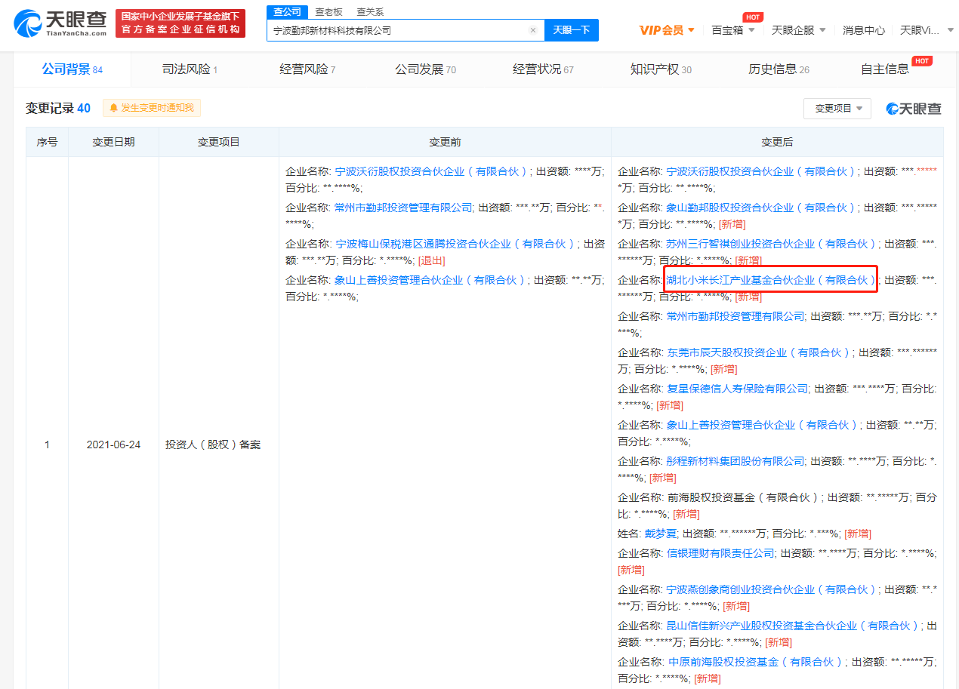Screen dimensions: 959x689
Task: Open shareholder 戴梦夏's profile link
Action: coord(660,534)
